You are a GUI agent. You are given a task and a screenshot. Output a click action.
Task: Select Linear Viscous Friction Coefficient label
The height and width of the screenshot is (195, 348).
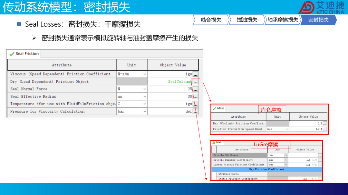click(x=238, y=165)
